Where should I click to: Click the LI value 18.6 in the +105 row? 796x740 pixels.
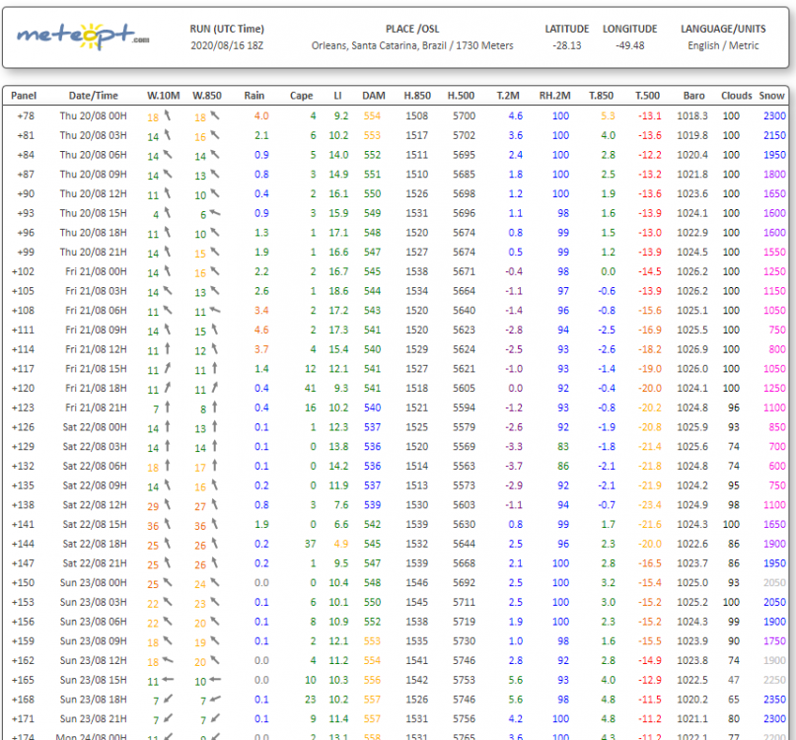pyautogui.click(x=338, y=291)
